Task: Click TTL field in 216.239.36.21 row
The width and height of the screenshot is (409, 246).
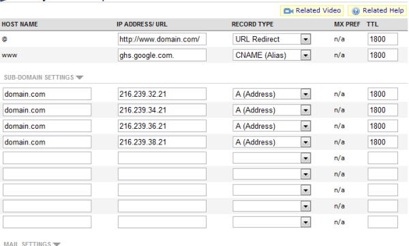Action: tap(382, 126)
